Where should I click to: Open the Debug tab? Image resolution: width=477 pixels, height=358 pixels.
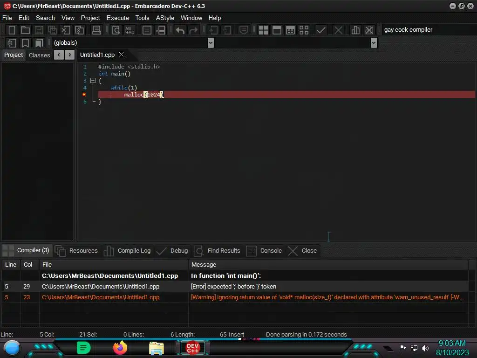click(x=172, y=251)
